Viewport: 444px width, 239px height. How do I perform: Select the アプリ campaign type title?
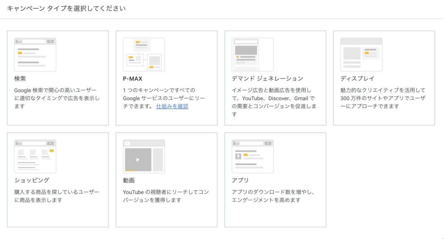click(x=240, y=180)
